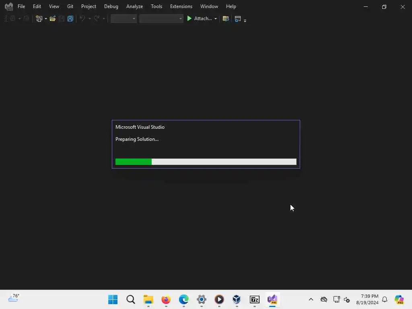
Task: Click the Find in Files folder icon
Action: (226, 19)
